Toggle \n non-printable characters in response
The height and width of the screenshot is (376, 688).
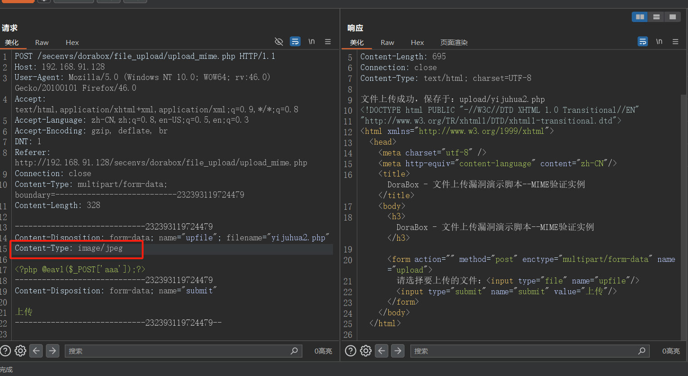[659, 41]
